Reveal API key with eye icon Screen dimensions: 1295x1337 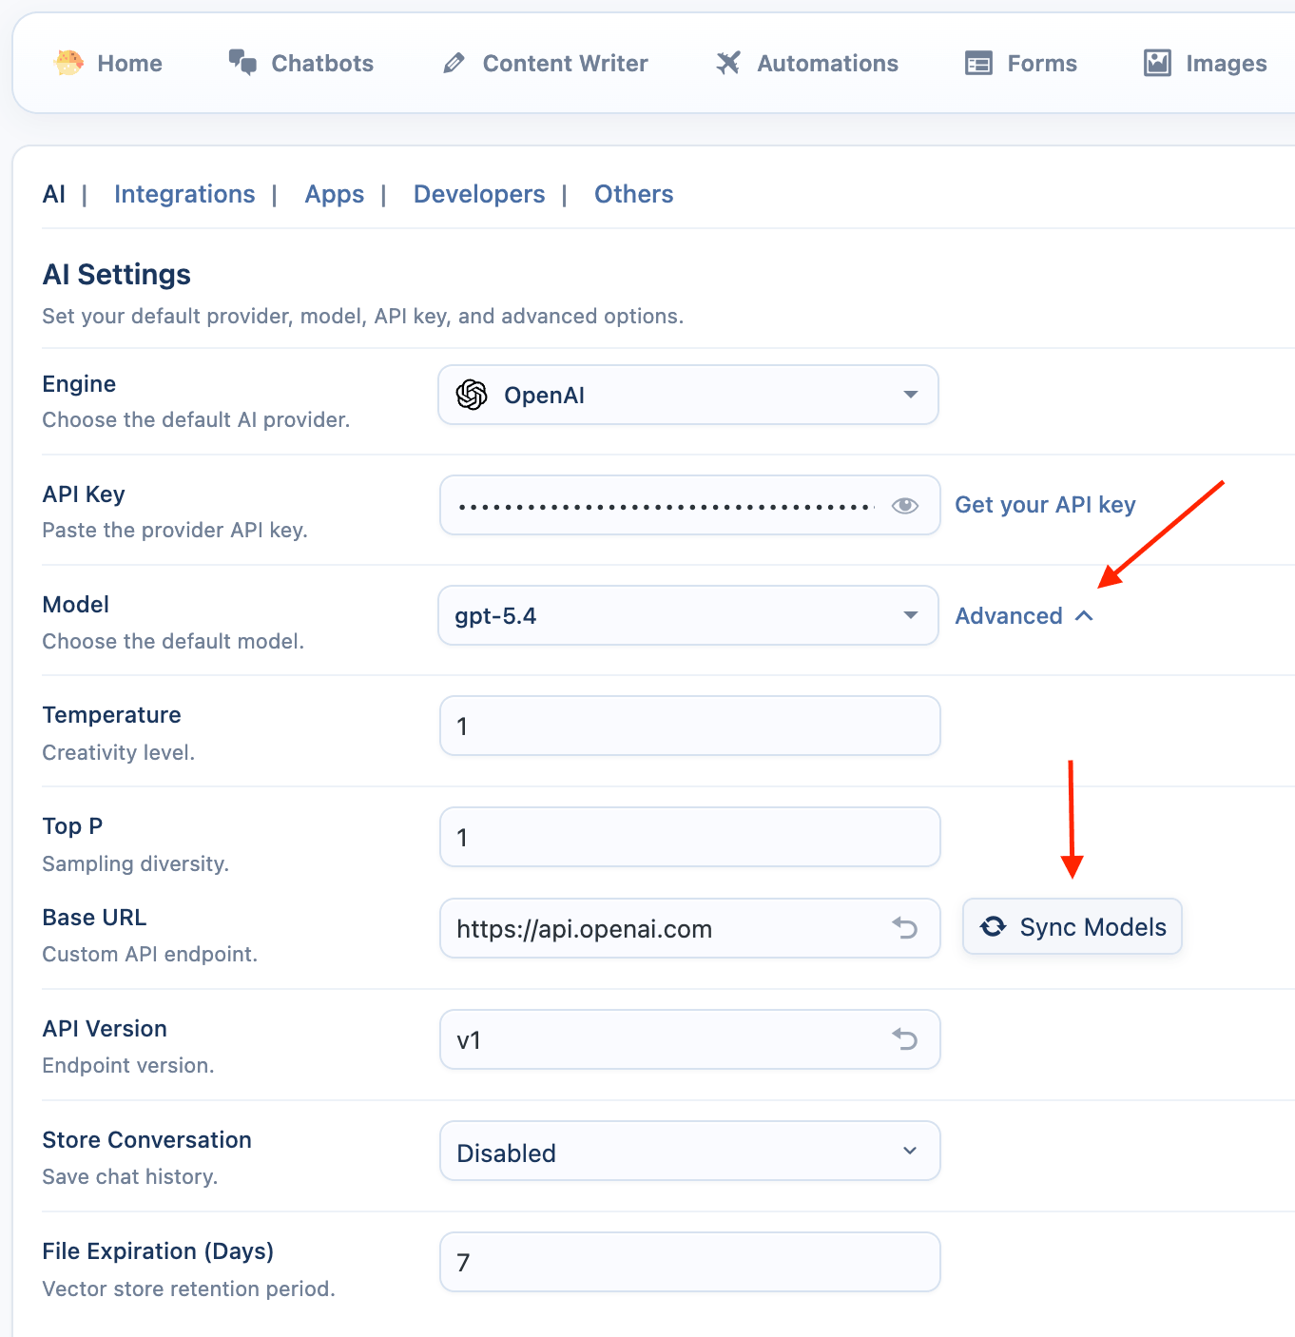904,505
